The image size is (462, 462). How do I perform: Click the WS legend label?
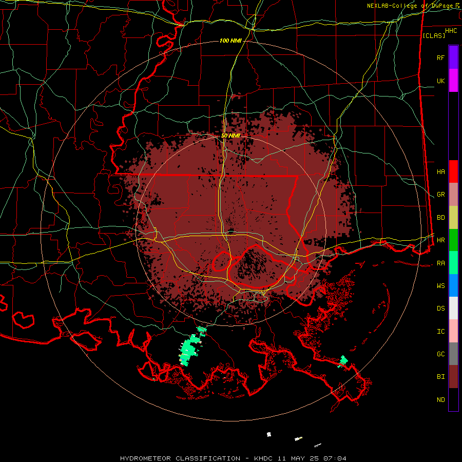click(x=440, y=286)
